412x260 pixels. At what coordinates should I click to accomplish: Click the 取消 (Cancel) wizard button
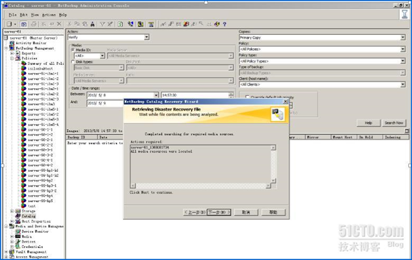(246, 212)
